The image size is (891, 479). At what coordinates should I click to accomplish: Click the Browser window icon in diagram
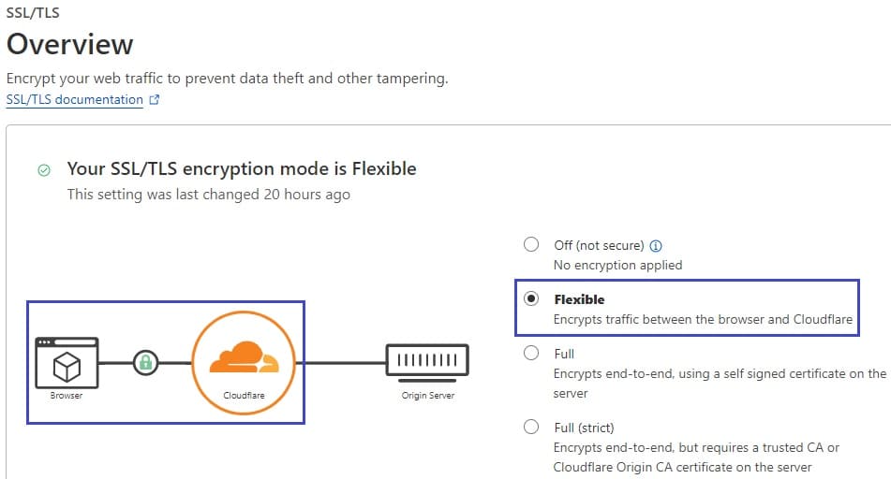67,363
